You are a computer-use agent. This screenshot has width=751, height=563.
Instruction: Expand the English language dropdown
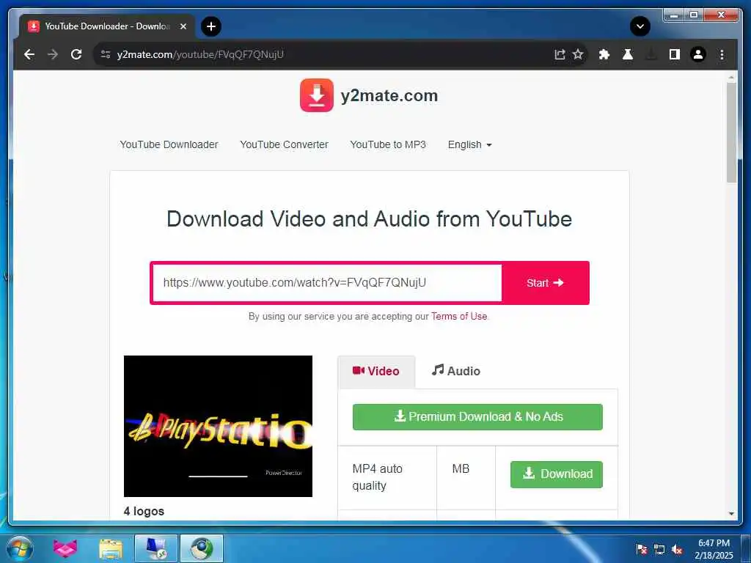[469, 144]
